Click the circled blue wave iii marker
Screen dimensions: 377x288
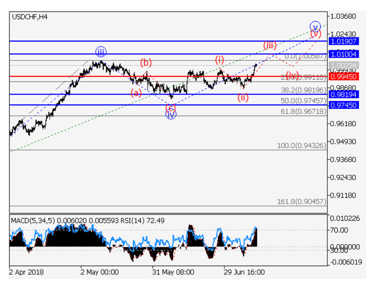(101, 52)
